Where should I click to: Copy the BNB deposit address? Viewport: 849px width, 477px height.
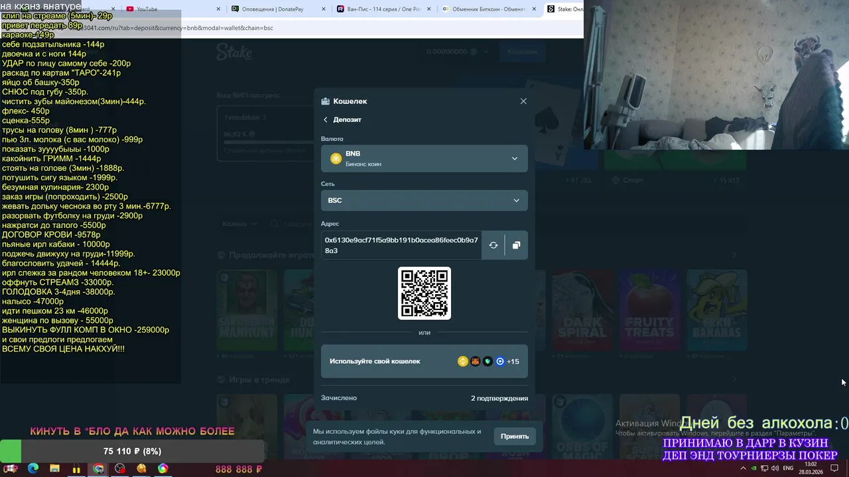pos(516,245)
